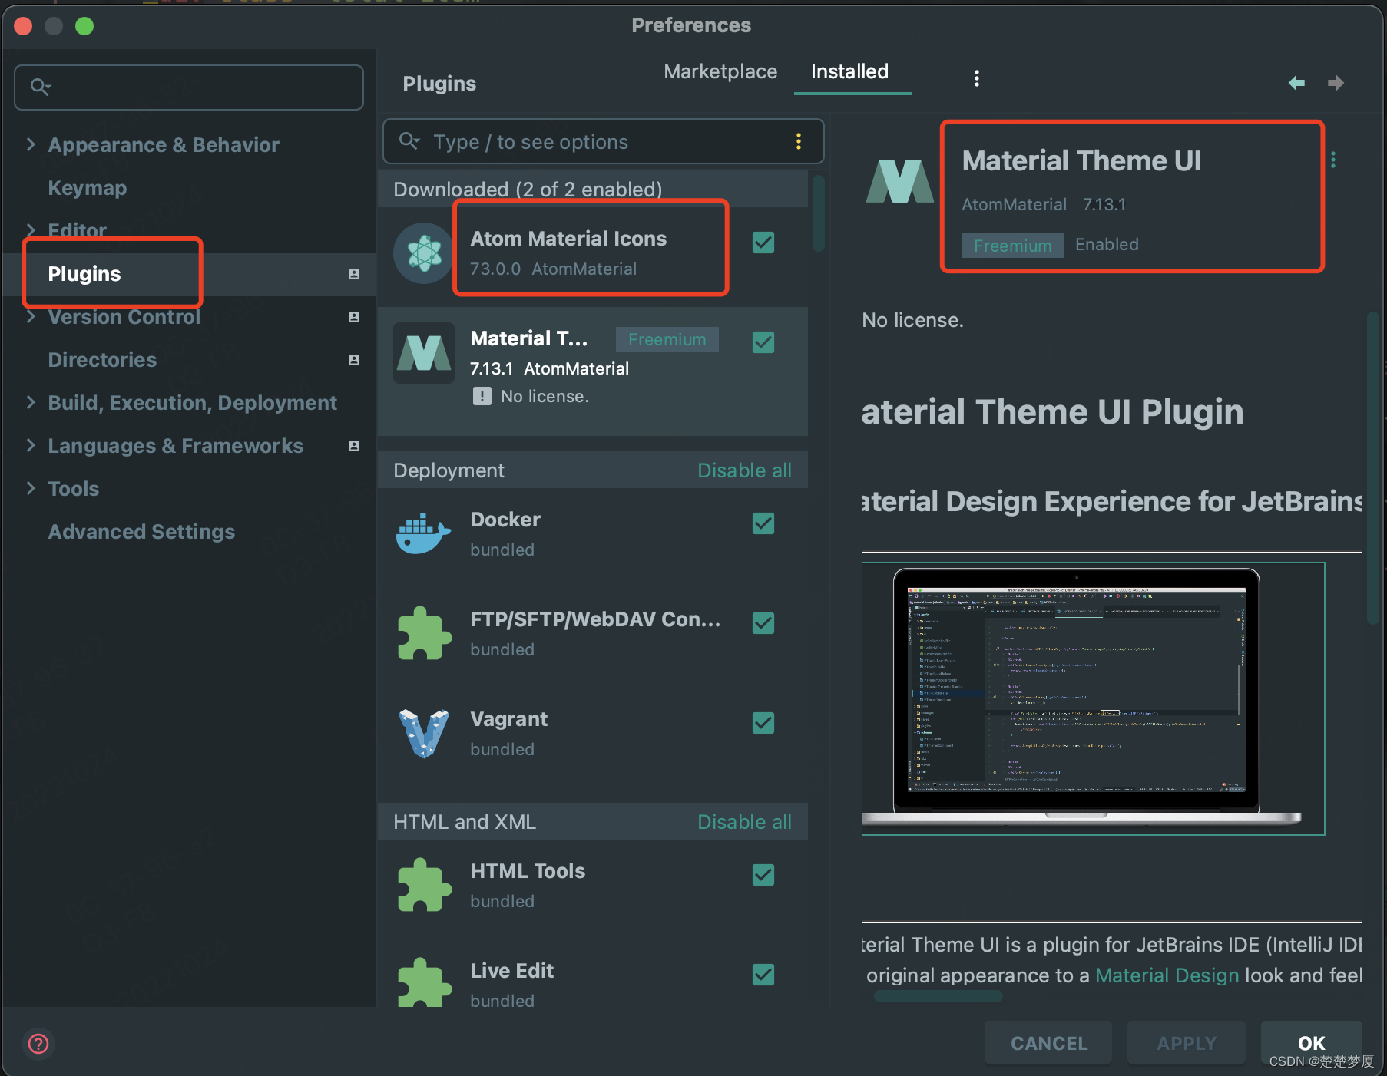The width and height of the screenshot is (1387, 1076).
Task: Click the description horizontal scrollbar
Action: coord(938,996)
